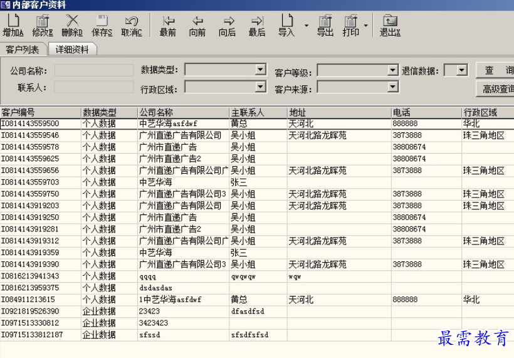Click the 退出X (Exit) toolbar icon
This screenshot has width=514, height=358.
390,25
